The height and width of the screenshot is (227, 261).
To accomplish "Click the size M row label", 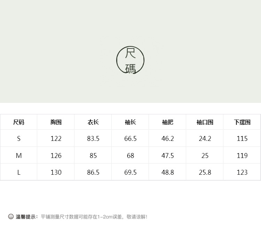I will [19, 156].
